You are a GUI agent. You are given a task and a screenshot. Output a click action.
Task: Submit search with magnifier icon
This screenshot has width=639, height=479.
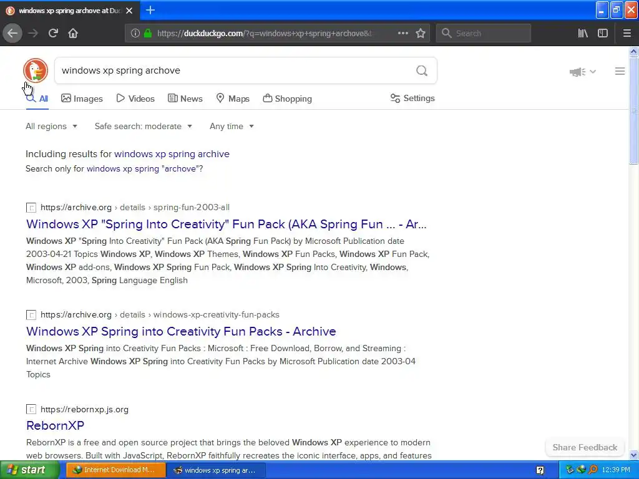[422, 71]
